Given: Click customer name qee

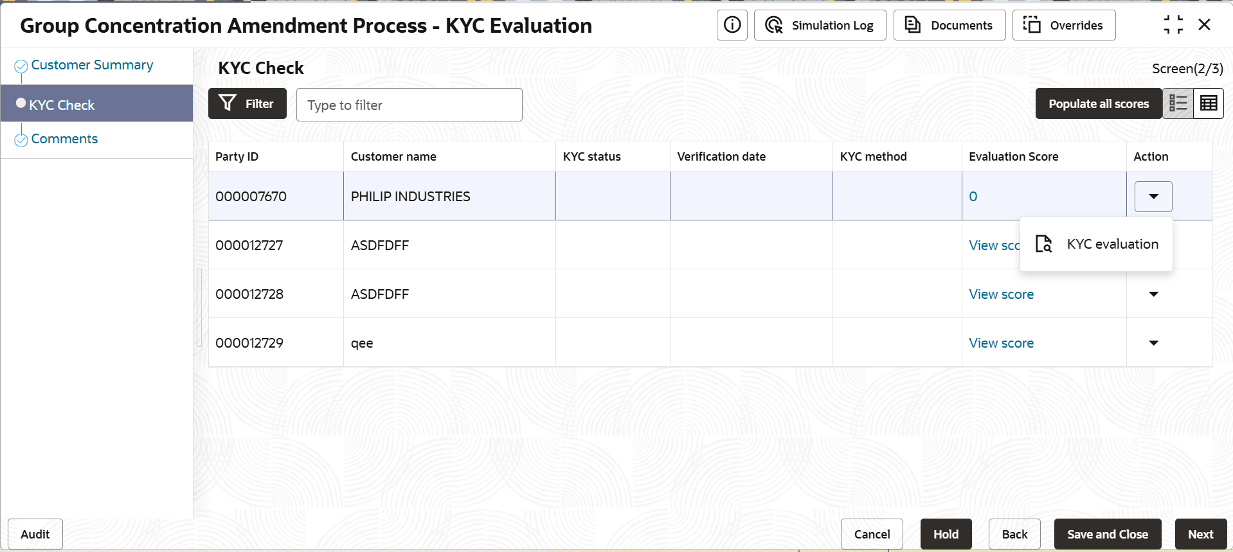Looking at the screenshot, I should (362, 343).
